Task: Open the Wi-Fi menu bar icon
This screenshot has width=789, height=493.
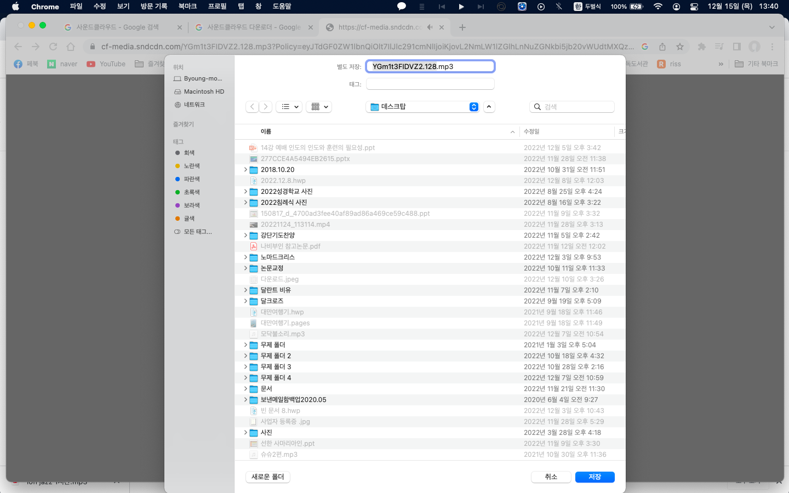Action: 658,7
